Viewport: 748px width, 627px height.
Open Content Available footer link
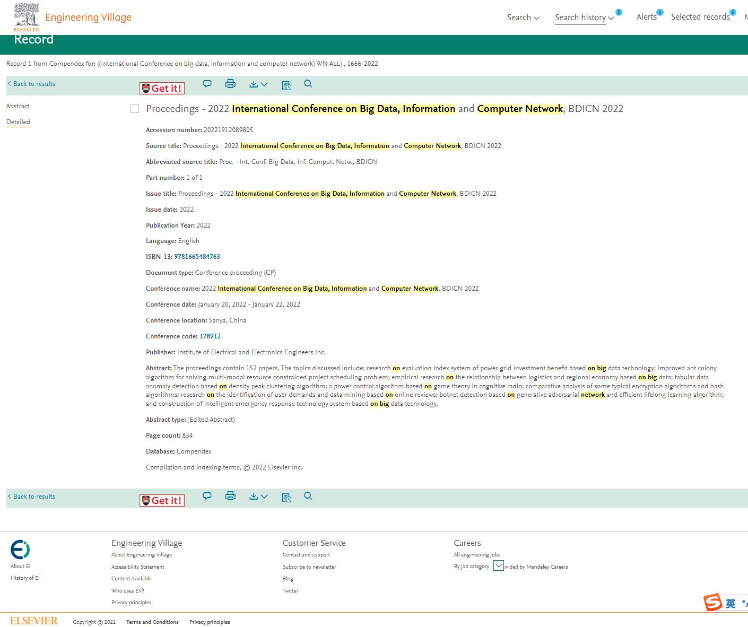point(132,579)
